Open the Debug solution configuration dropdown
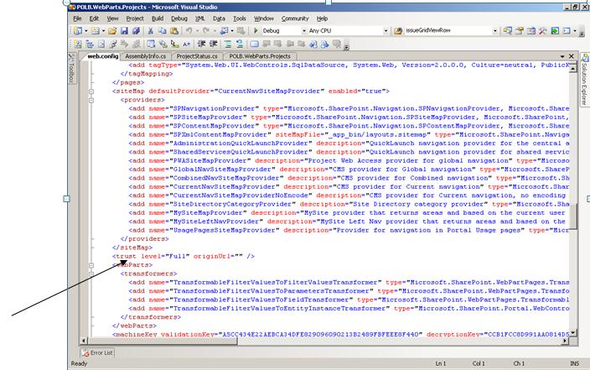This screenshot has height=370, width=590. 304,31
